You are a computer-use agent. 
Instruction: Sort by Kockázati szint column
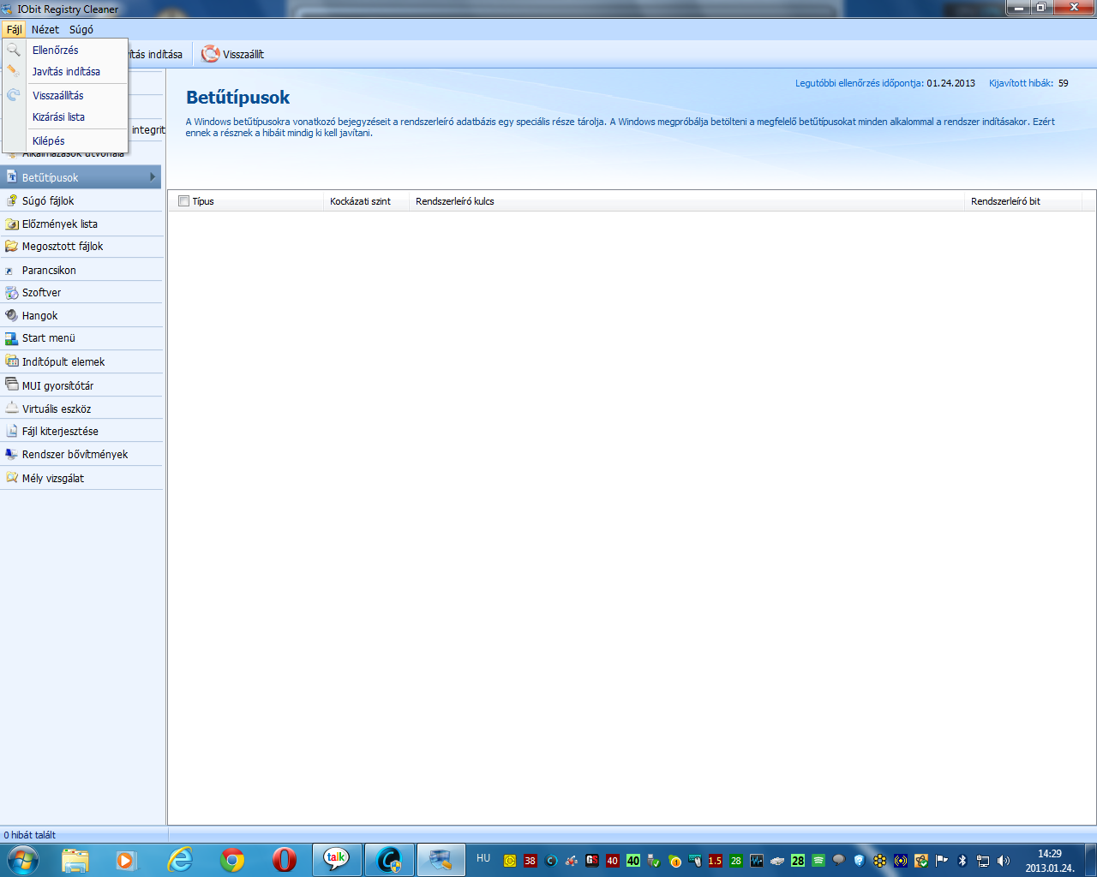360,201
